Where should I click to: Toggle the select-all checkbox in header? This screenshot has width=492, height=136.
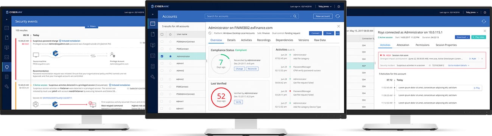pos(162,34)
